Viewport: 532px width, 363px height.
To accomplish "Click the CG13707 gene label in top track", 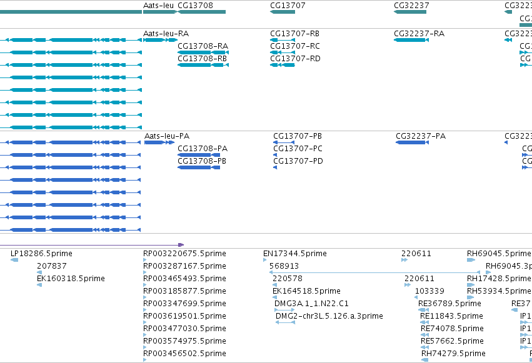I will [288, 6].
